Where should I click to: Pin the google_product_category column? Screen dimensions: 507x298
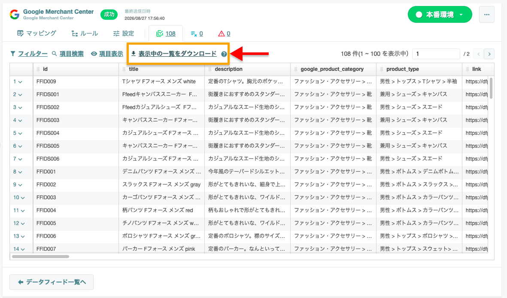pos(295,69)
